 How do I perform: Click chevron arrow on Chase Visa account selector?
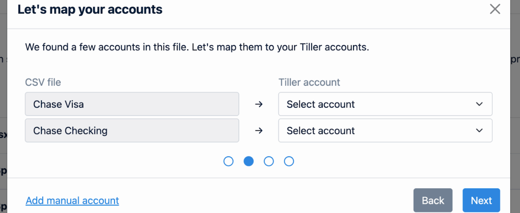coord(479,104)
